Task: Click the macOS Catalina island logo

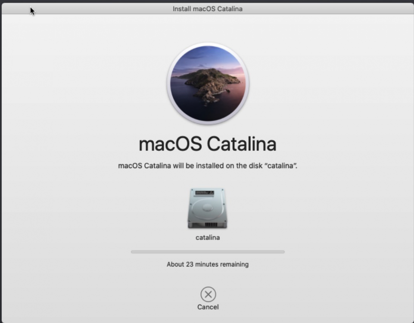Action: [208, 84]
